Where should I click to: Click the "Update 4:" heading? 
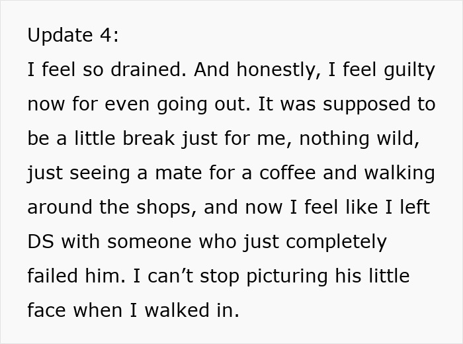point(73,36)
